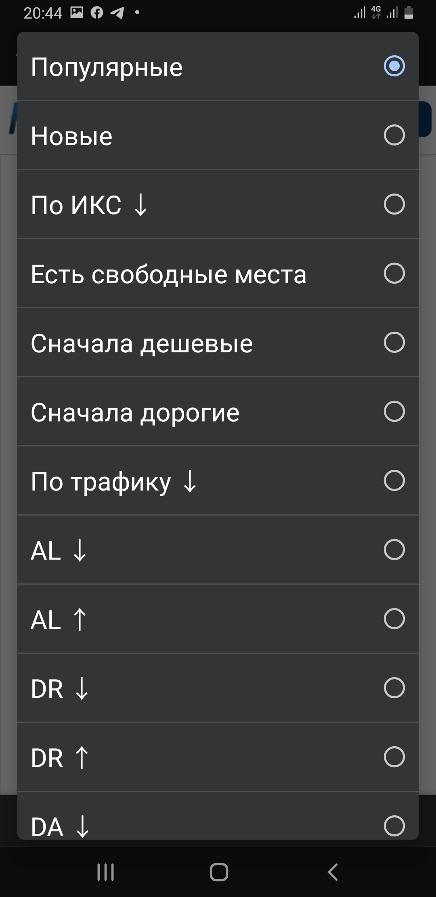This screenshot has height=897, width=436.
Task: Tap the Android back navigation icon
Action: point(332,872)
